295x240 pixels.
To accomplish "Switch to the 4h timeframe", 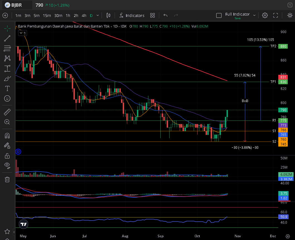I will click(84, 16).
